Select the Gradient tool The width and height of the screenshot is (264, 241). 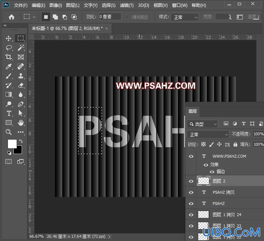(x=9, y=95)
